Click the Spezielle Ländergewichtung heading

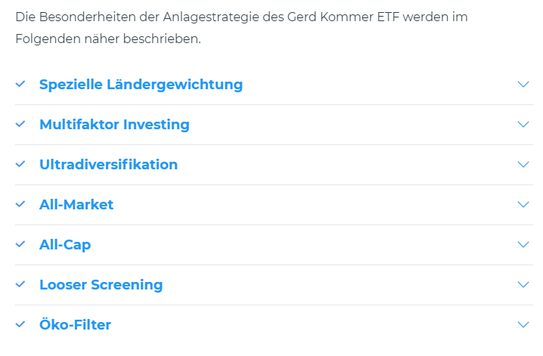coord(141,85)
